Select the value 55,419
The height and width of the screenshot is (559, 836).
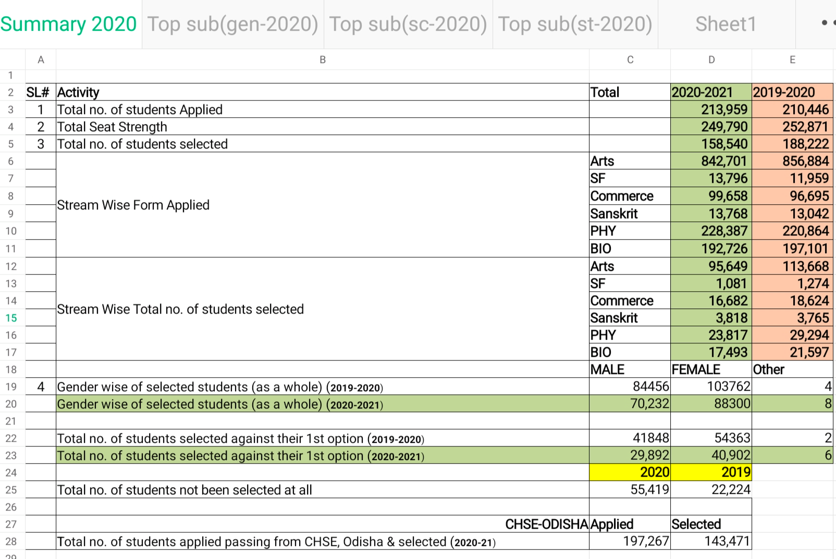click(x=630, y=490)
